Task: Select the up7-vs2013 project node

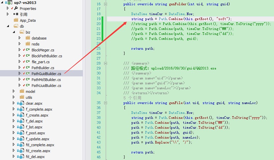Action: [x=25, y=2]
